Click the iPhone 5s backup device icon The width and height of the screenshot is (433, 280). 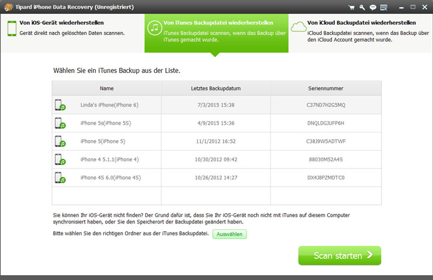click(x=60, y=123)
